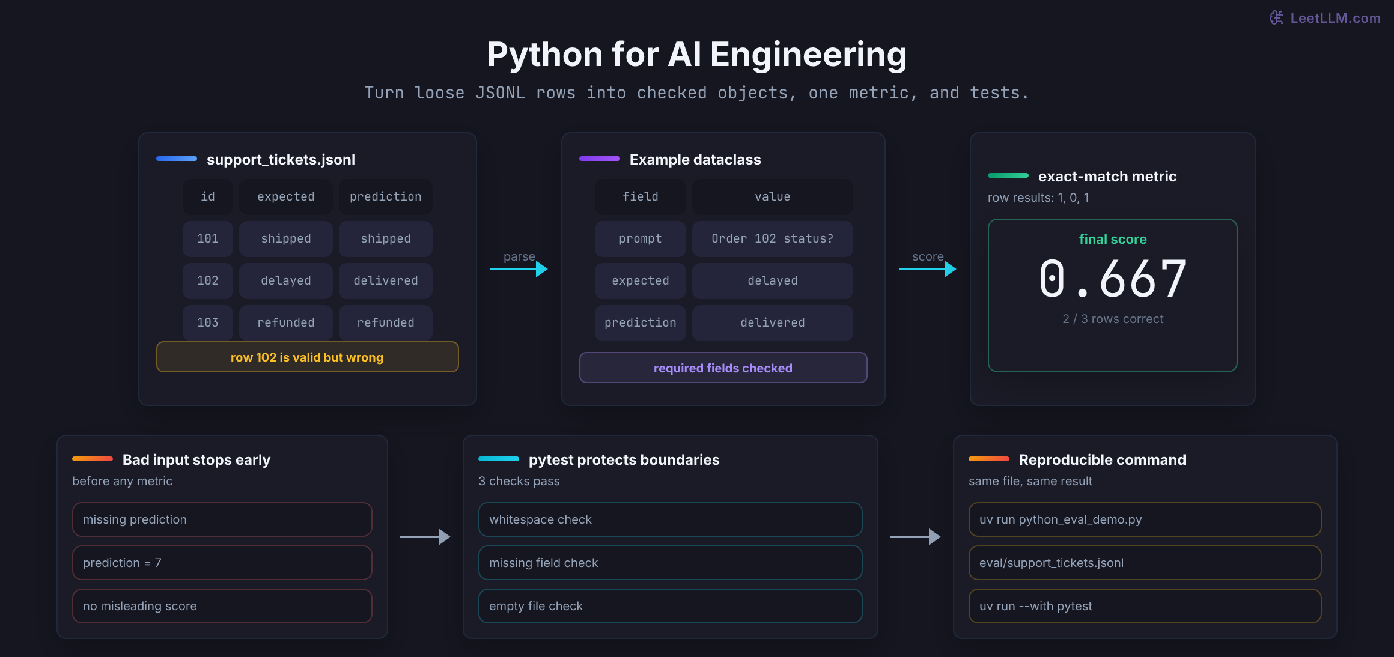Click the 'missing prediction' box
The width and height of the screenshot is (1394, 657).
[222, 519]
